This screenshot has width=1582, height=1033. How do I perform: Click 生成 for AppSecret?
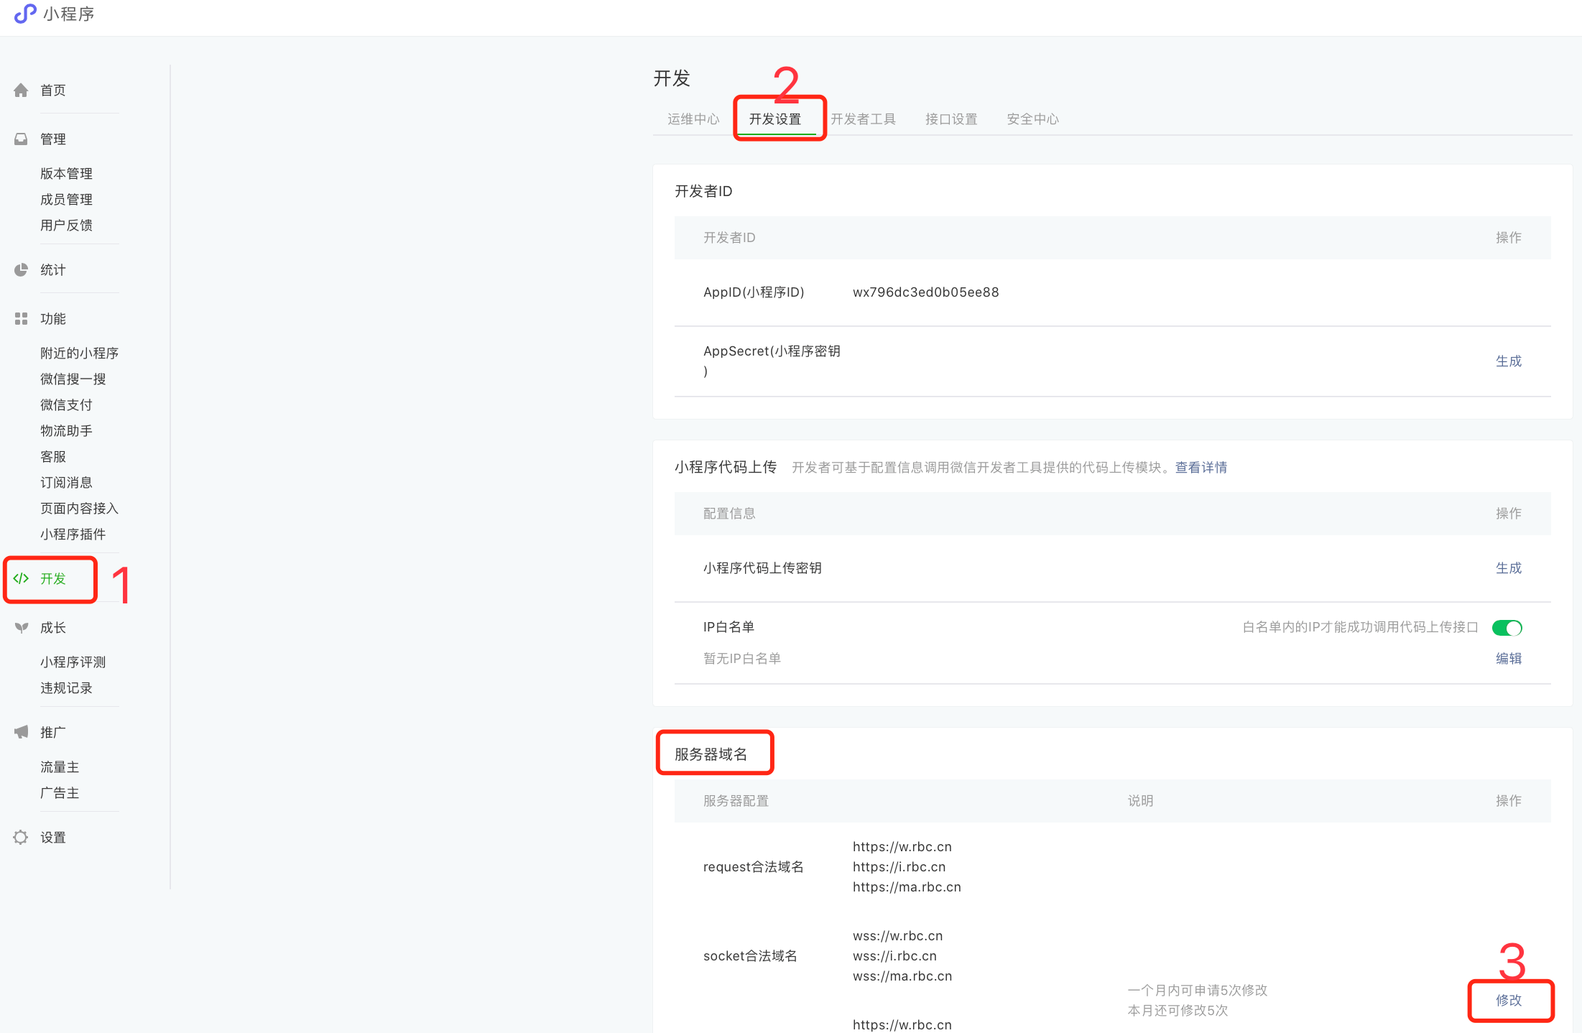click(x=1508, y=361)
